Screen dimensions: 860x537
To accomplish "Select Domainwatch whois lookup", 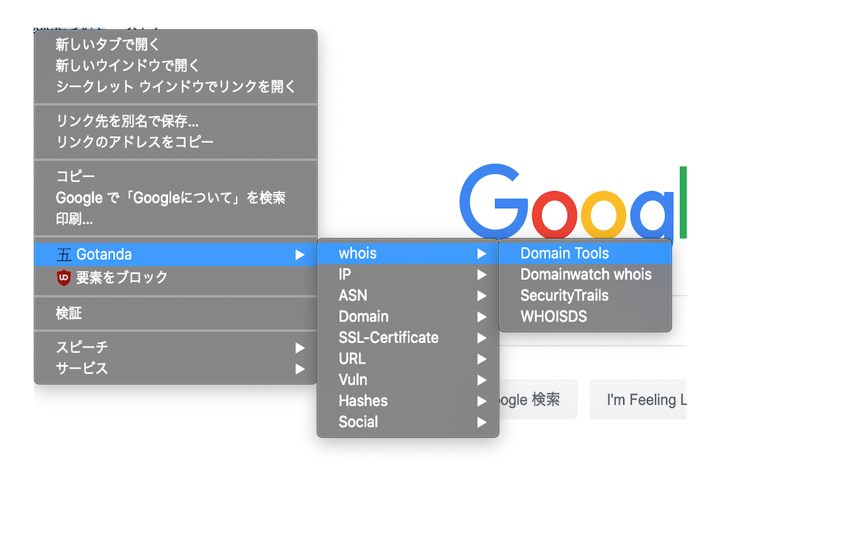I will pos(585,275).
